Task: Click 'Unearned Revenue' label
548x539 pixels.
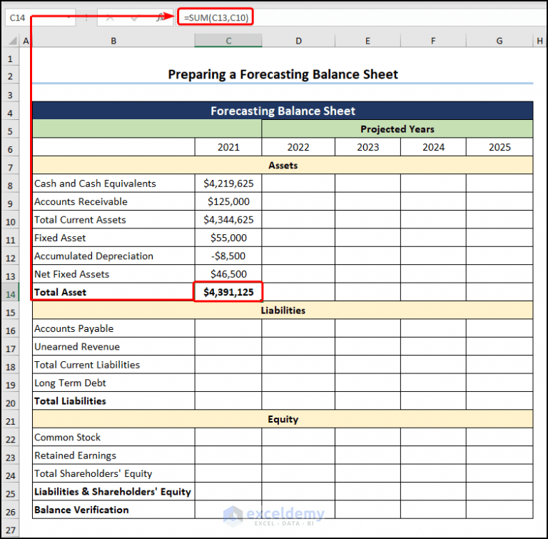Action: pyautogui.click(x=77, y=347)
